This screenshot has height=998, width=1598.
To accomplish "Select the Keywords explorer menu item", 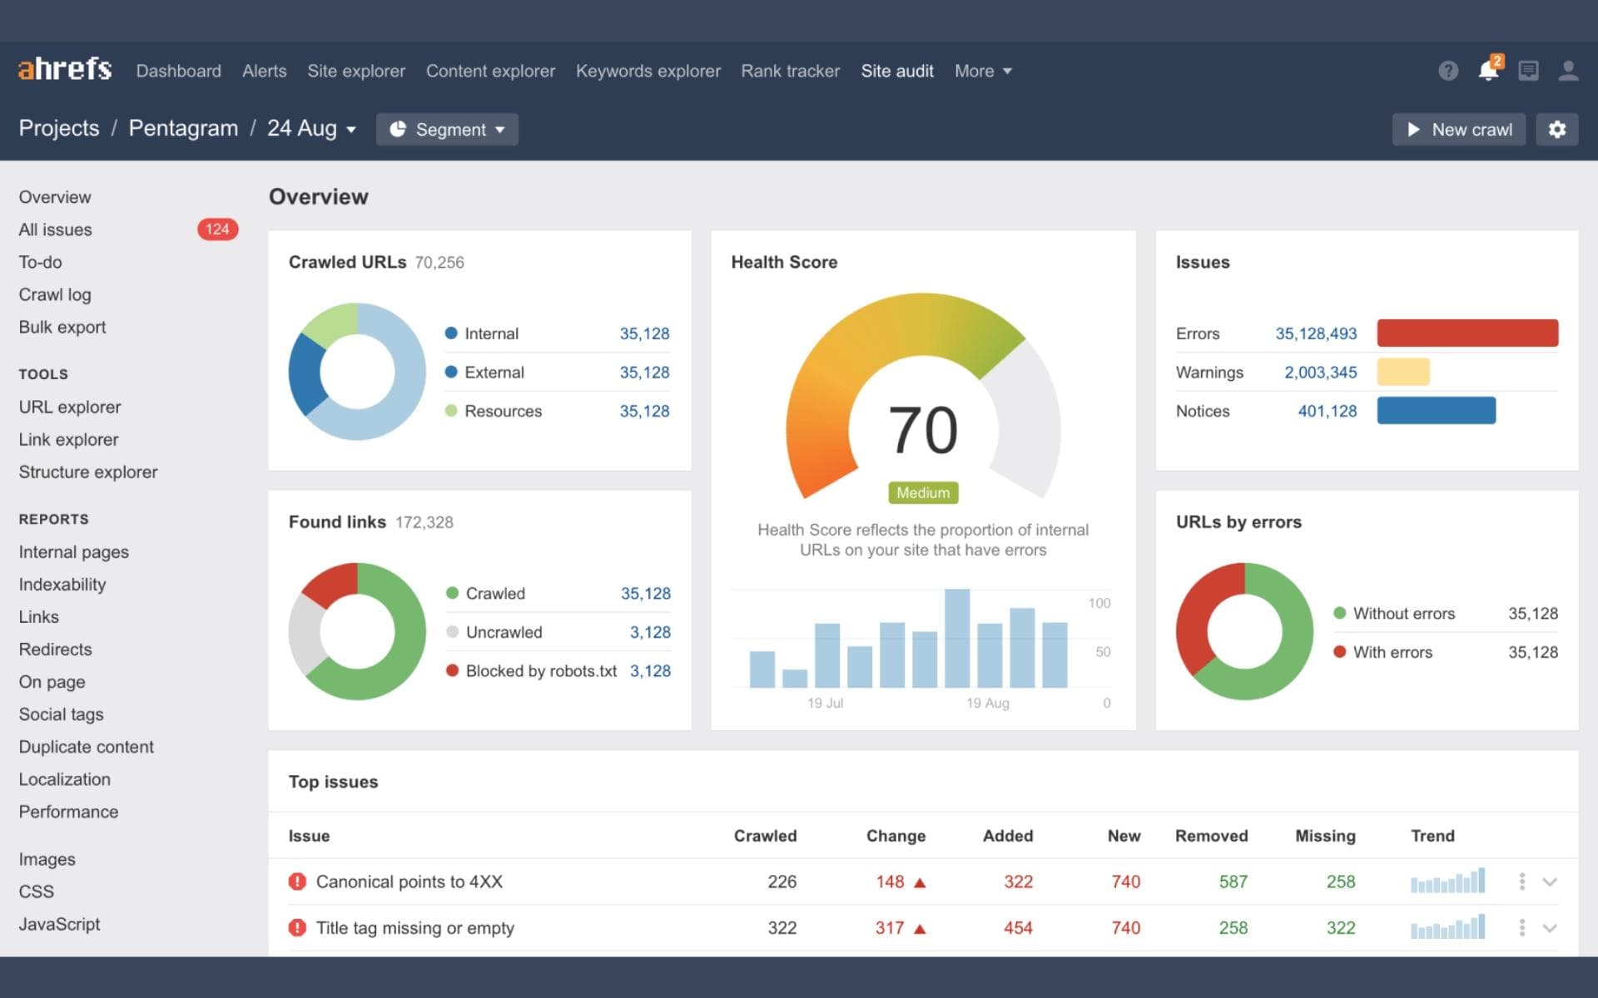I will point(649,72).
